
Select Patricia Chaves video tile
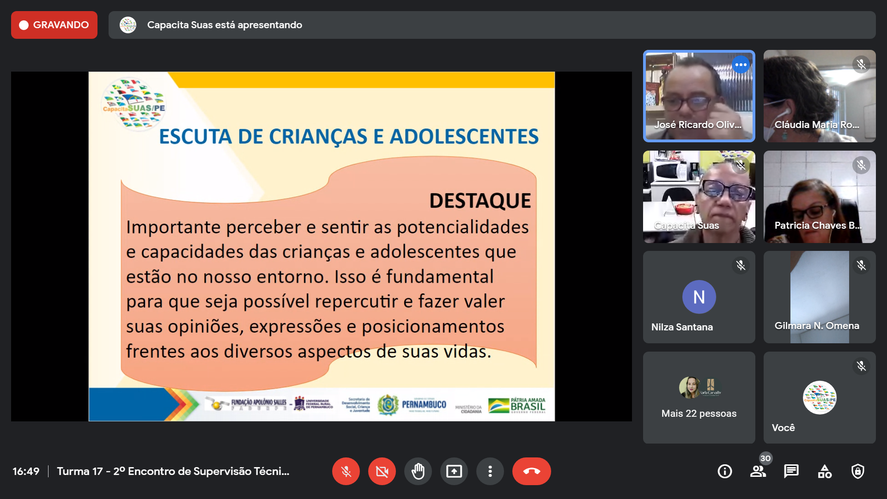point(819,197)
